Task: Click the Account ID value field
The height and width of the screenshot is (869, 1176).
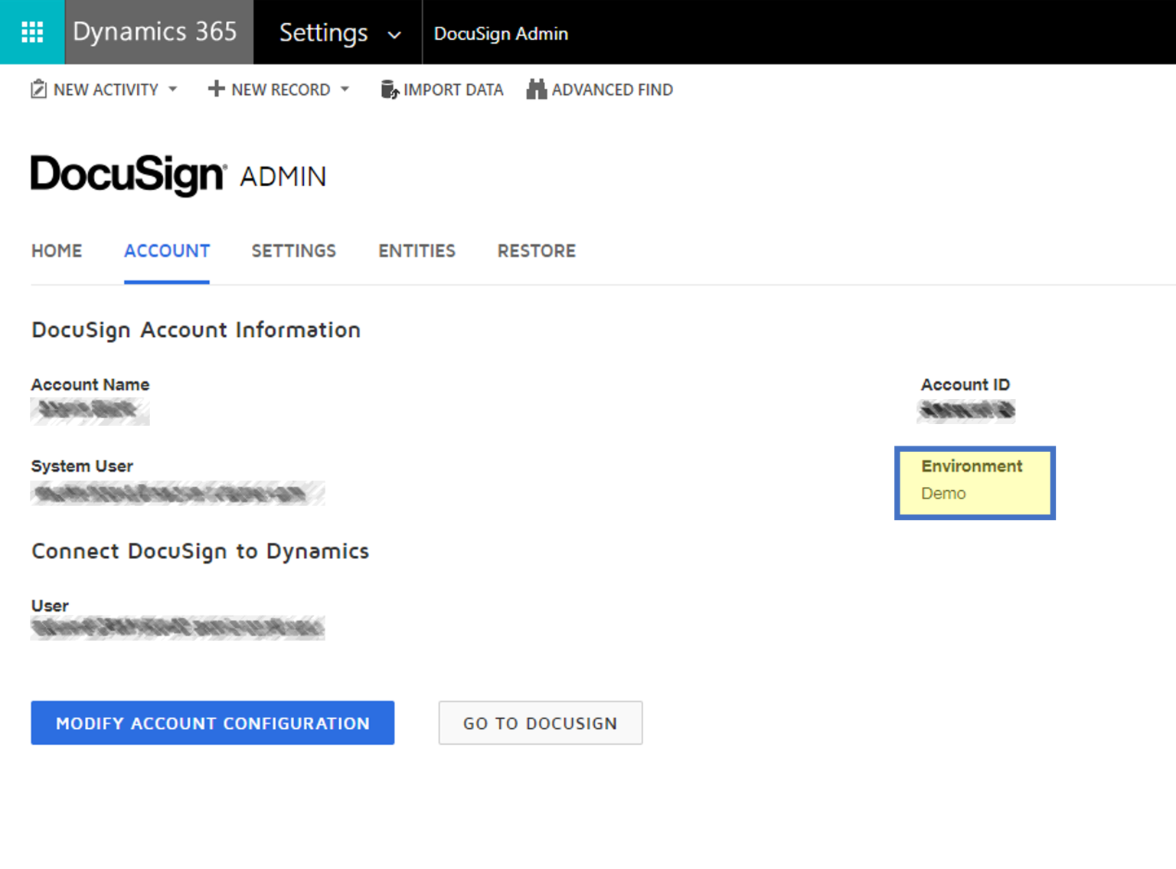Action: [965, 410]
